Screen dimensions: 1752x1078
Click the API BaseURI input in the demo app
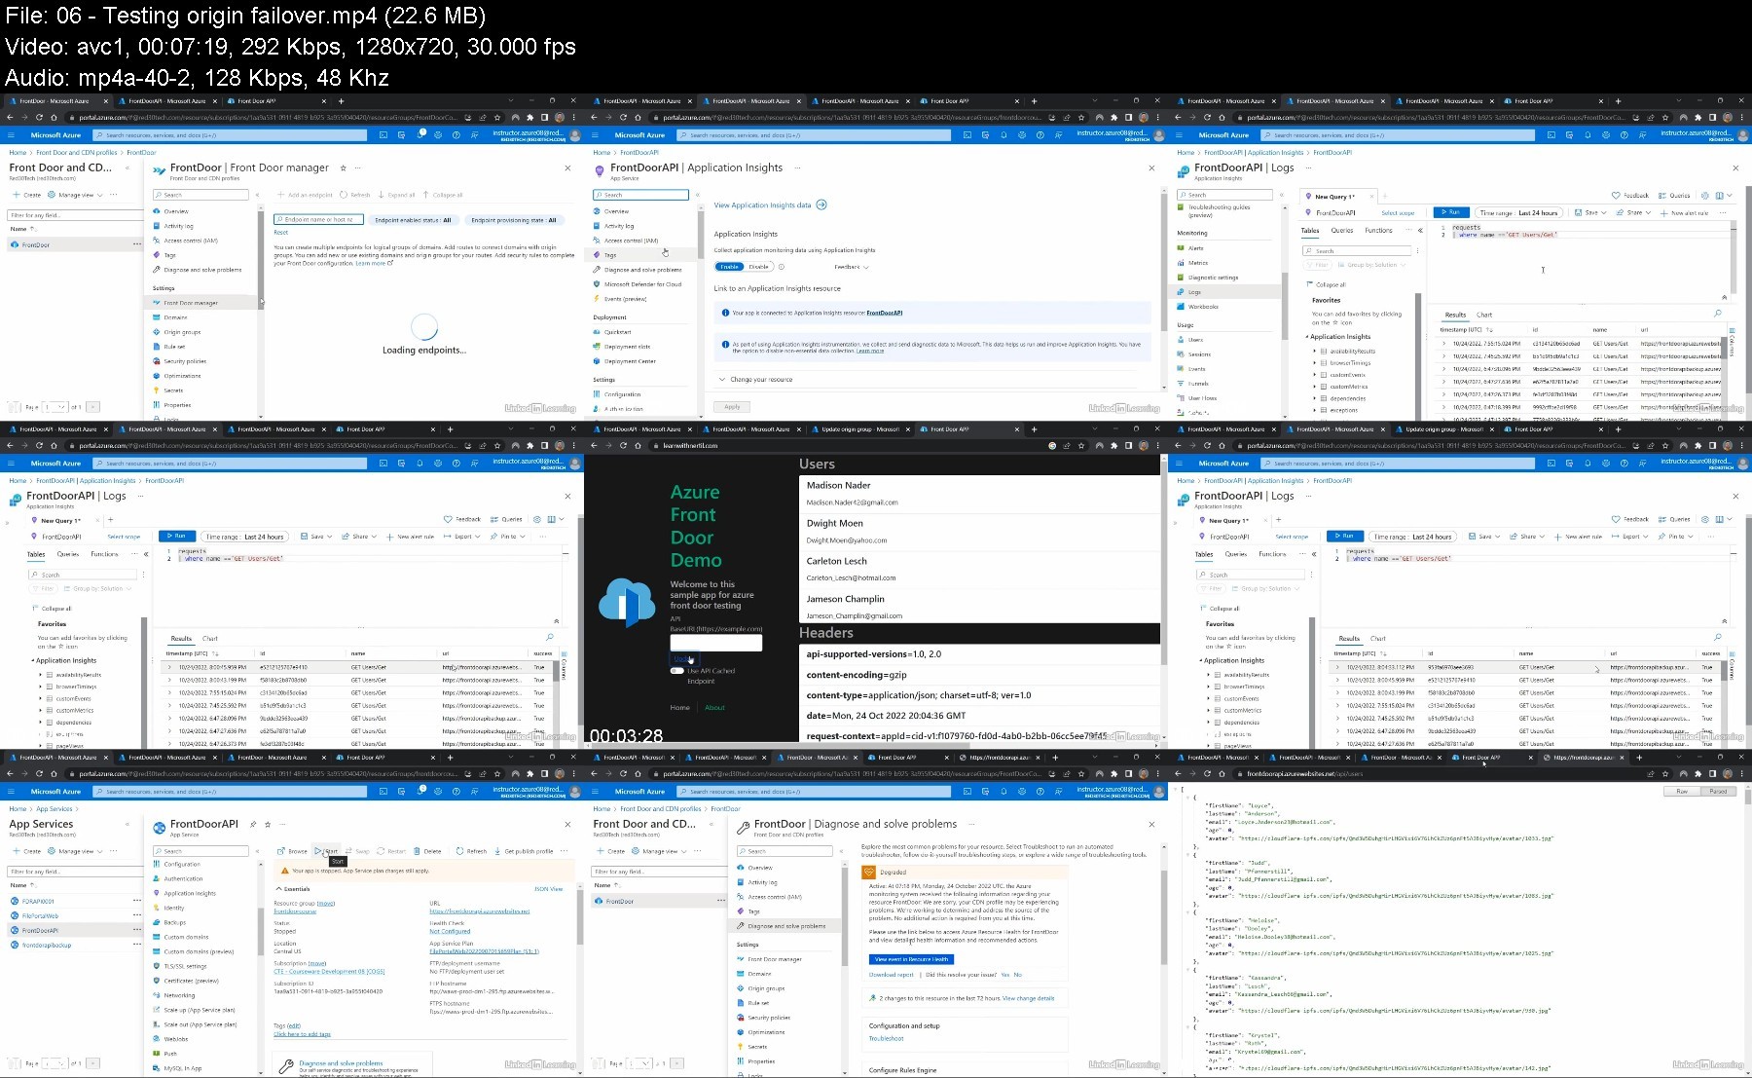715,643
